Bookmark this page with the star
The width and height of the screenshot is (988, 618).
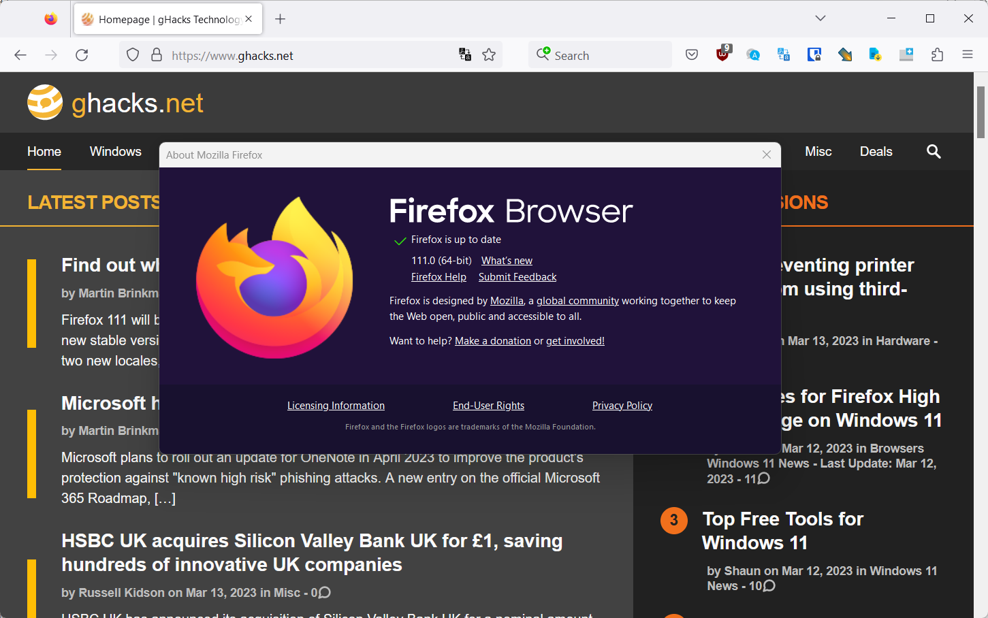pos(489,55)
